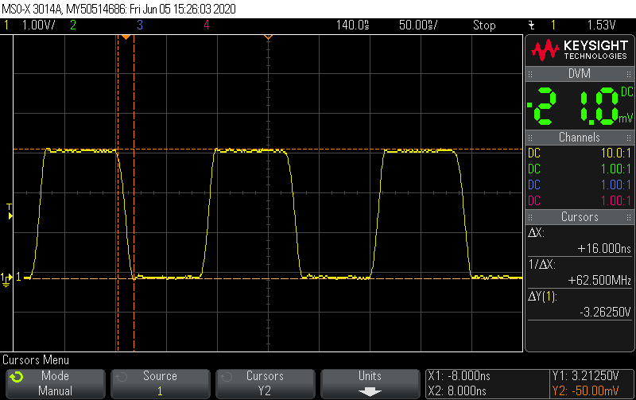This screenshot has height=400, width=636.
Task: Click the ΔX +16.000ns readout
Action: coord(580,241)
